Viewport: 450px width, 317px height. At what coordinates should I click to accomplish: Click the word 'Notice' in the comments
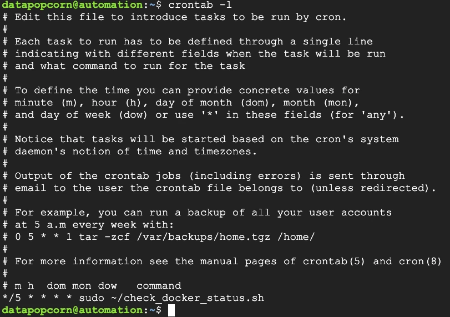(x=34, y=139)
